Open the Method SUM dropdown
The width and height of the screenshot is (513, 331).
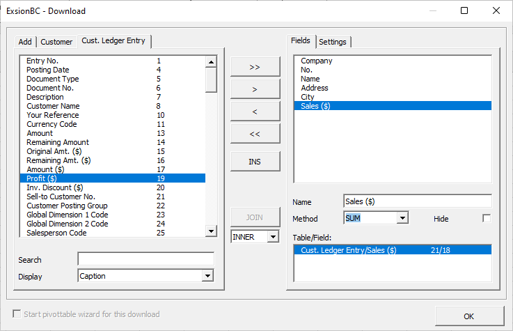pos(402,217)
